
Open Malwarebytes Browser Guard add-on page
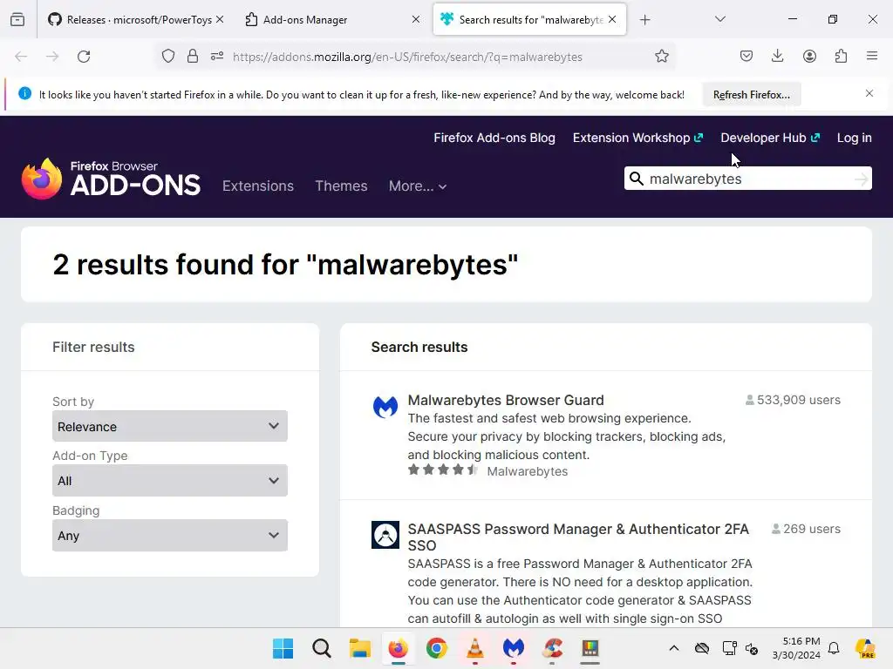click(506, 400)
